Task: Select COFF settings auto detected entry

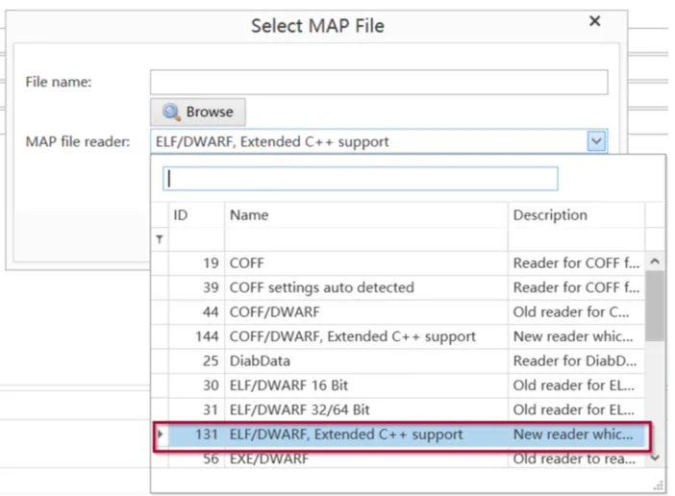Action: 398,287
